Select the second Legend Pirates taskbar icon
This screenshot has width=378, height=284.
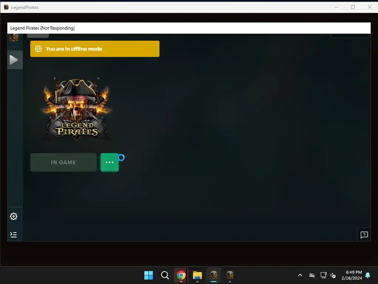[x=230, y=275]
